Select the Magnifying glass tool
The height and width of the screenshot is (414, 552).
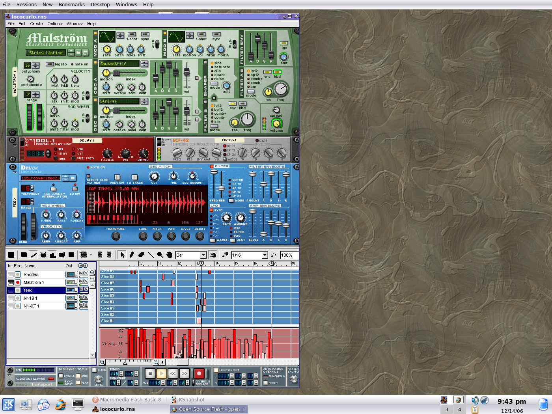[160, 254]
